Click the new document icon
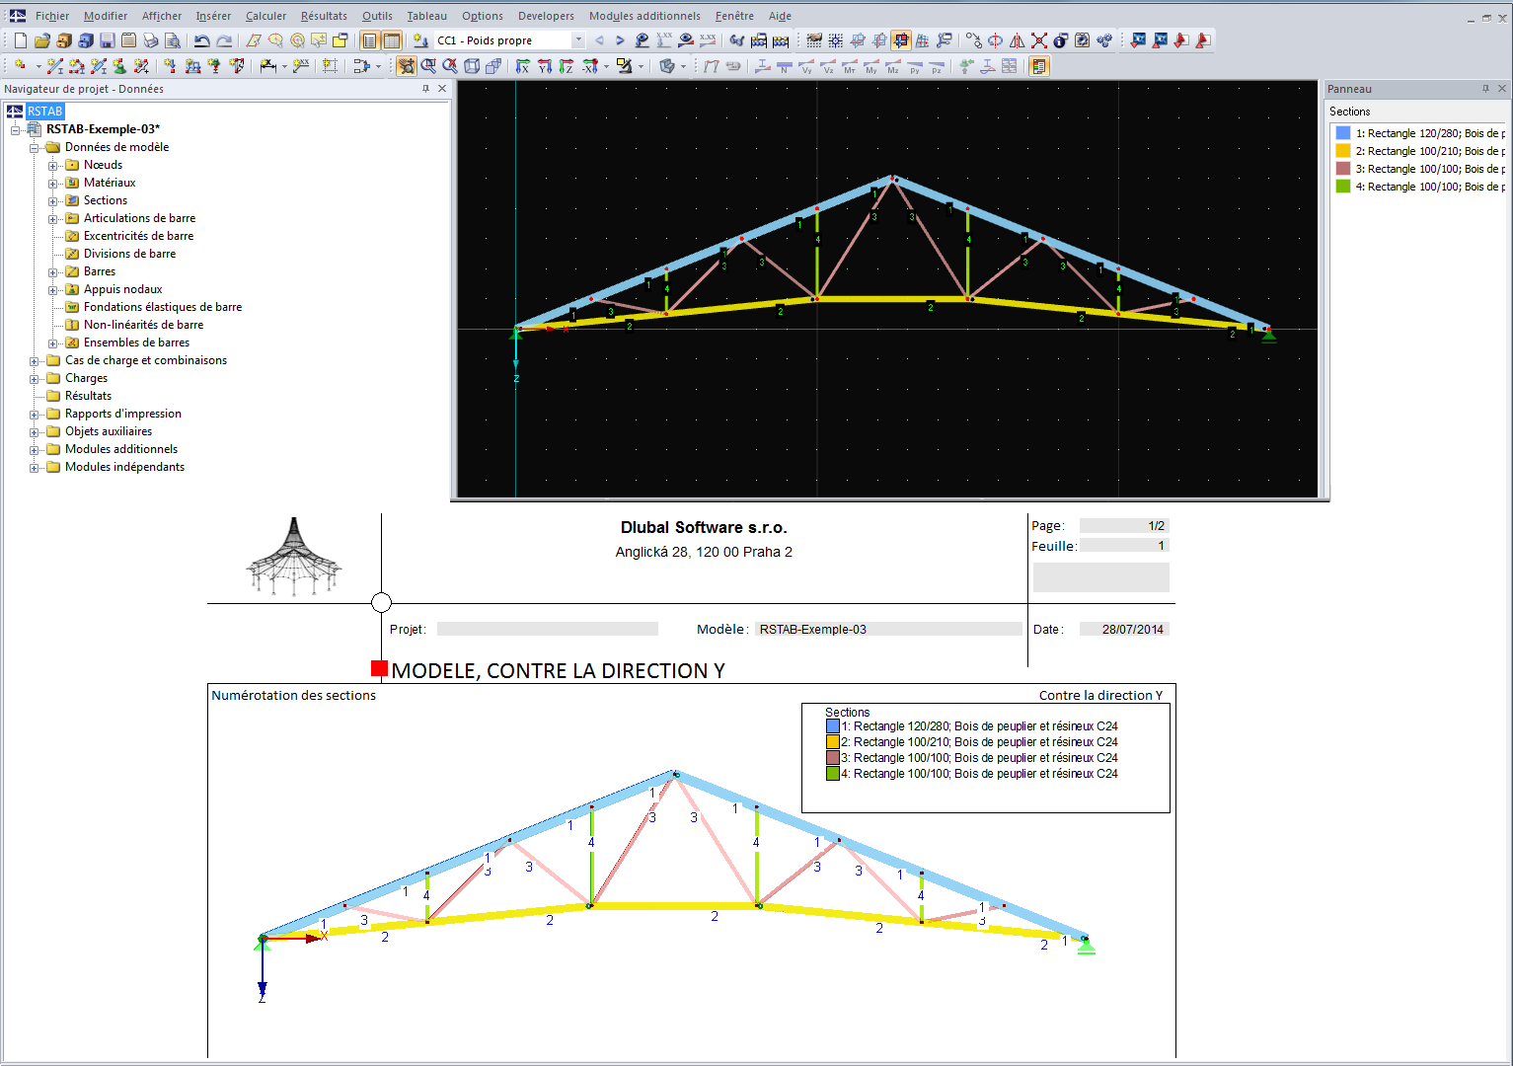The width and height of the screenshot is (1513, 1066). click(x=21, y=40)
